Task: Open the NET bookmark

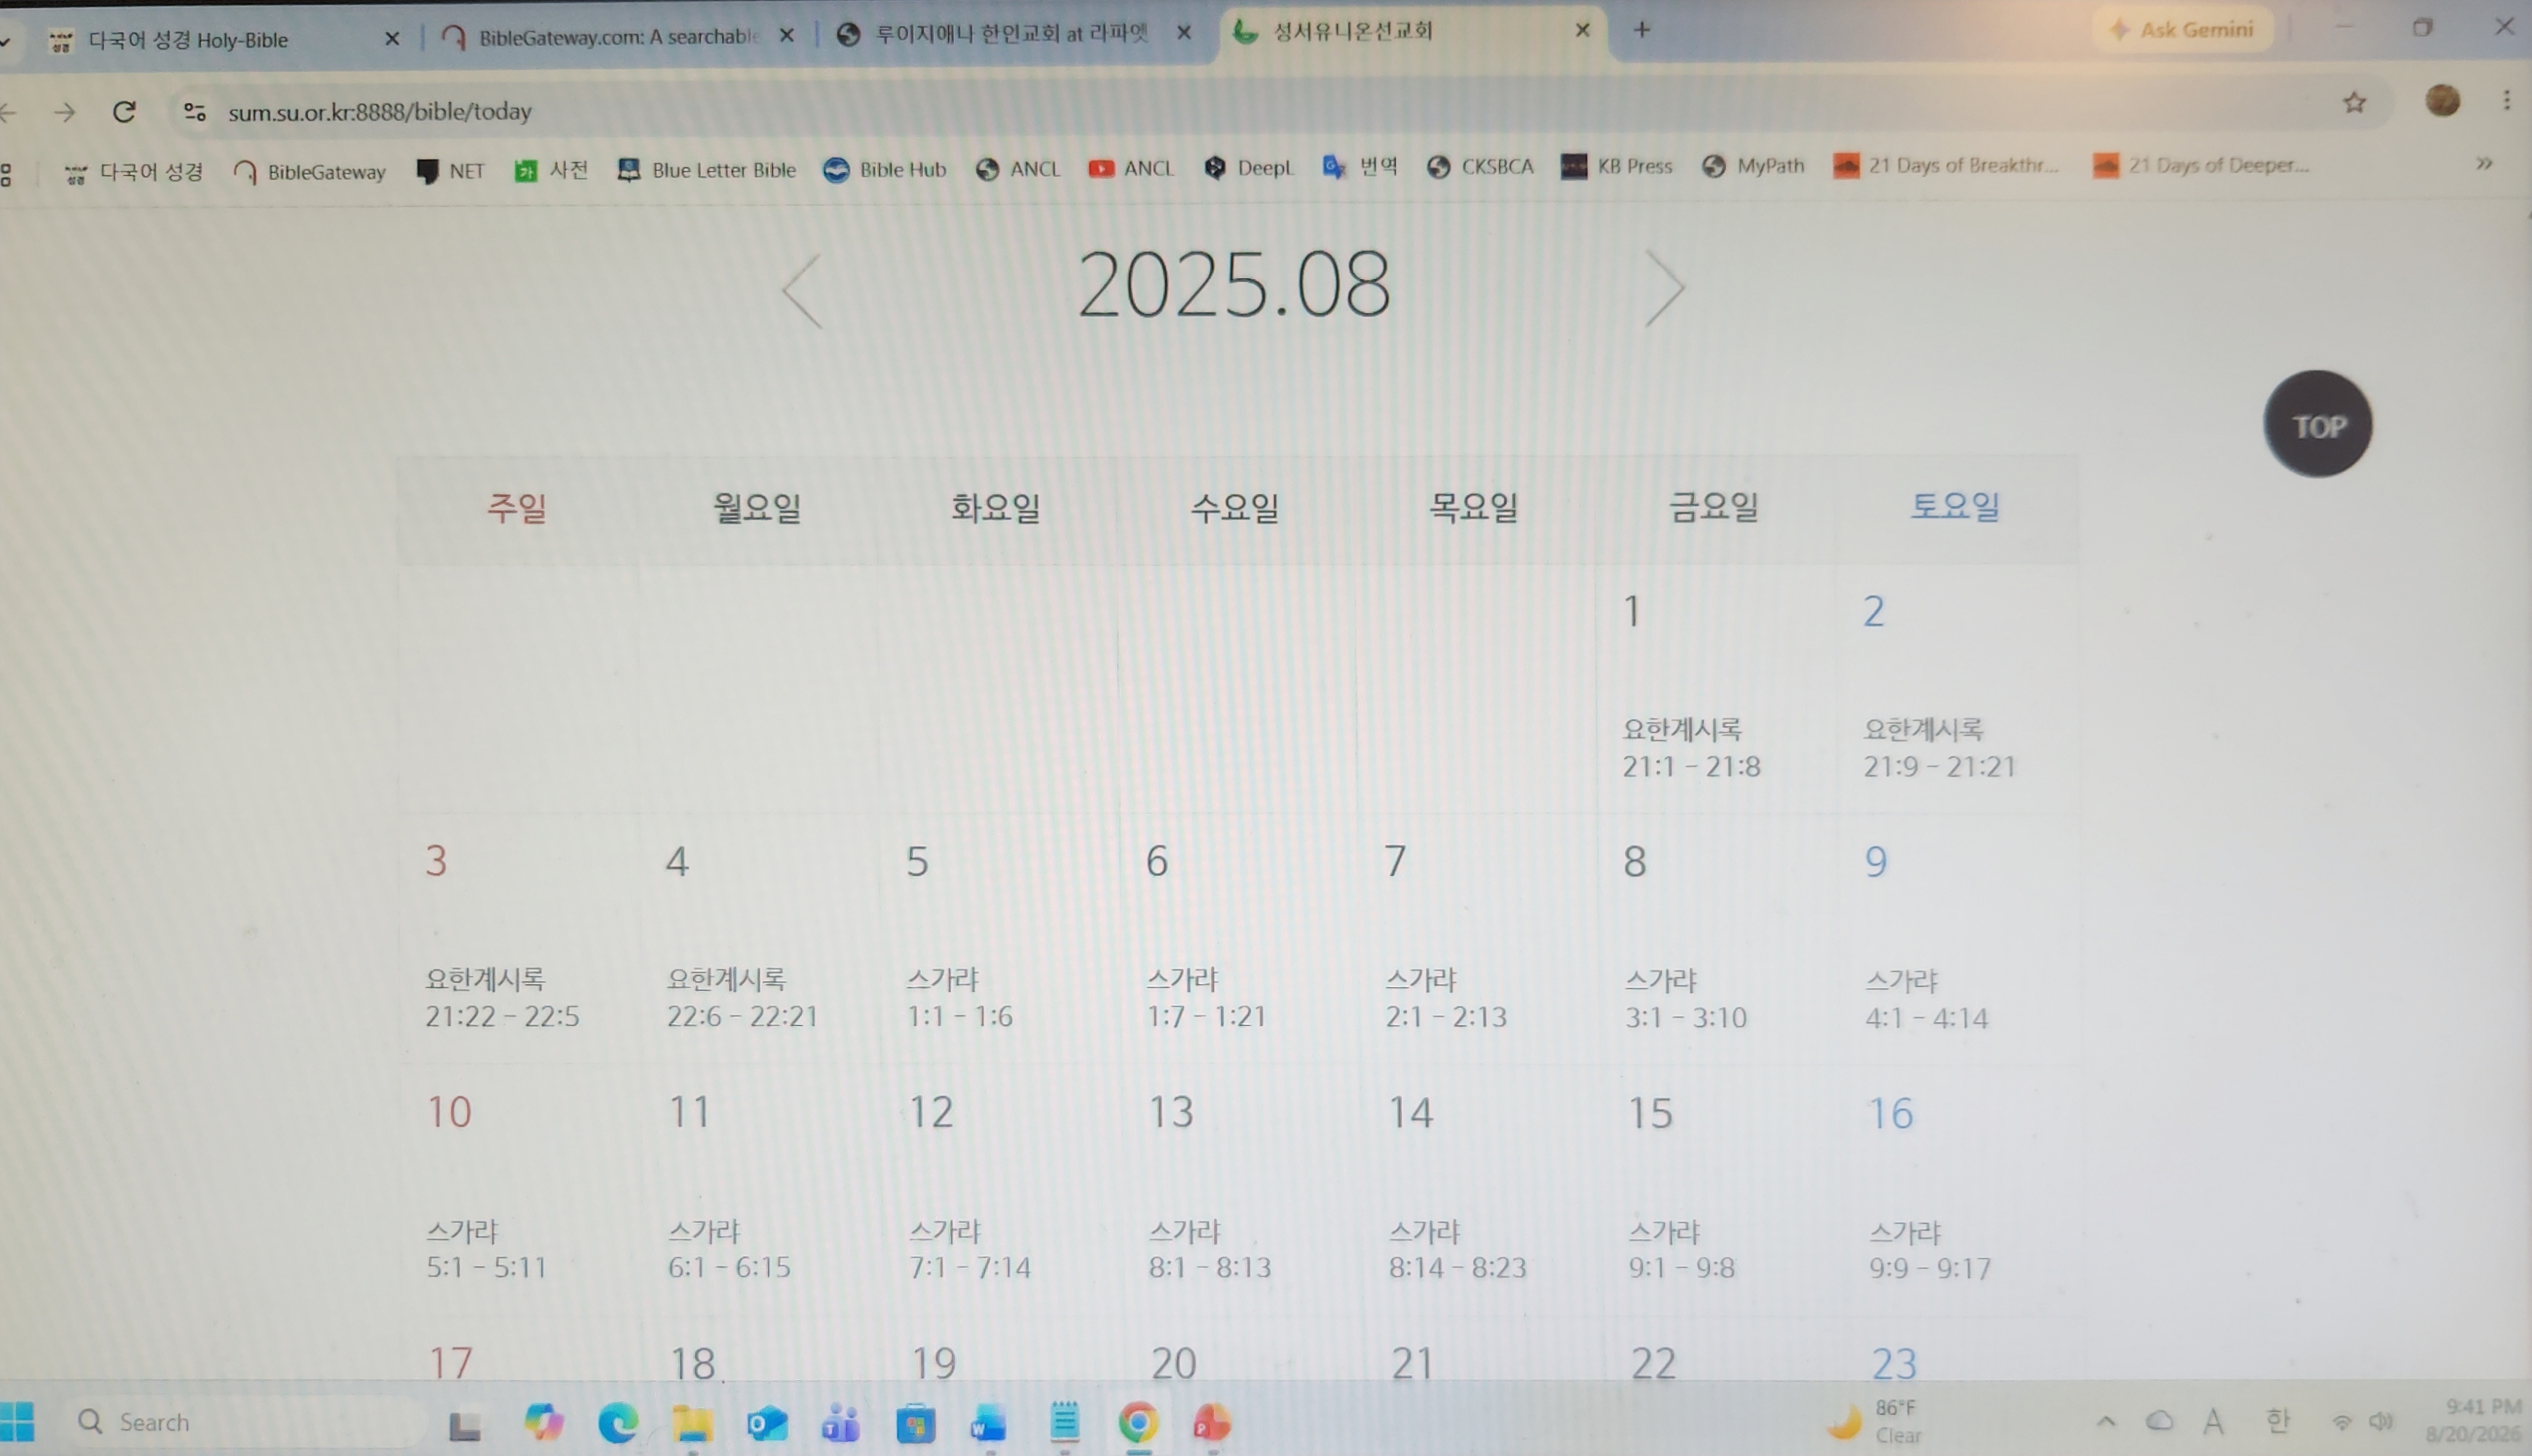Action: click(x=451, y=171)
